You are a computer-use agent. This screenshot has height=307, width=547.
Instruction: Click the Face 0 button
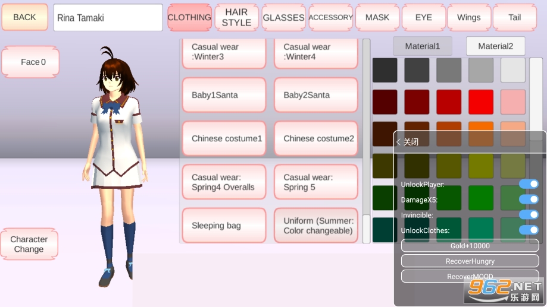30,62
